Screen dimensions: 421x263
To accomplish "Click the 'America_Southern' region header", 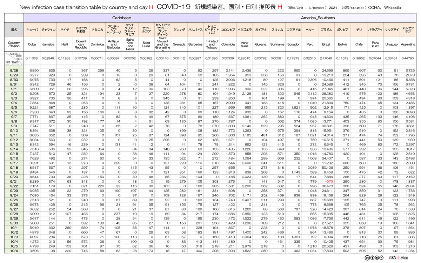I will [x=319, y=18].
